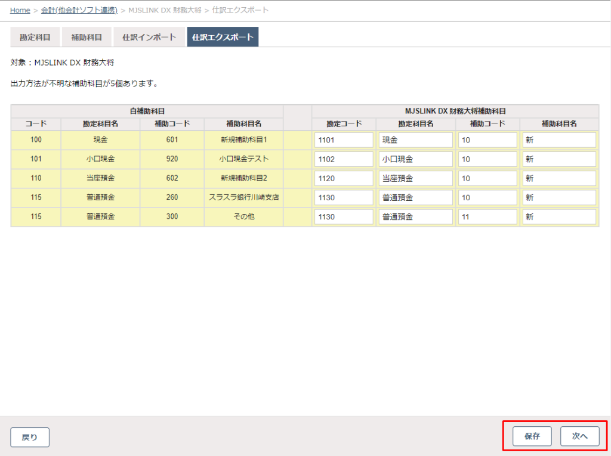Click the 次へ button
The height and width of the screenshot is (456, 611).
click(x=580, y=436)
